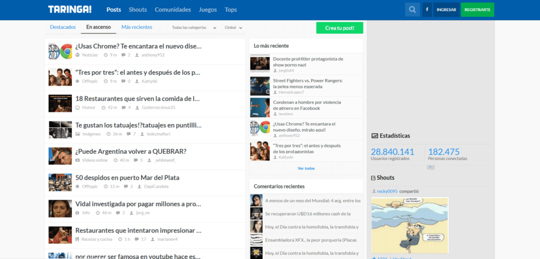The width and height of the screenshot is (540, 259).
Task: Click Street Fighters recent post thumbnail
Action: pos(260,86)
